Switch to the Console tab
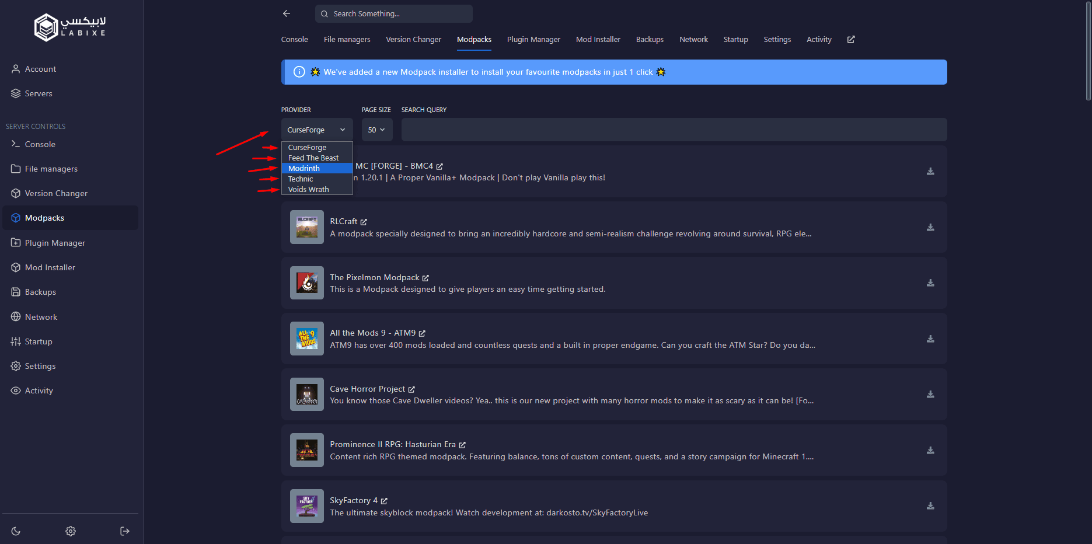The width and height of the screenshot is (1092, 544). [x=295, y=40]
